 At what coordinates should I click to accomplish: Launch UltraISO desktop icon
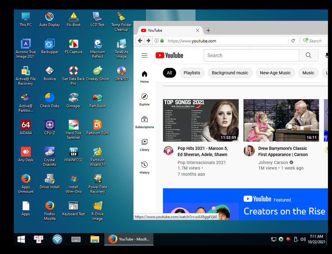click(121, 74)
